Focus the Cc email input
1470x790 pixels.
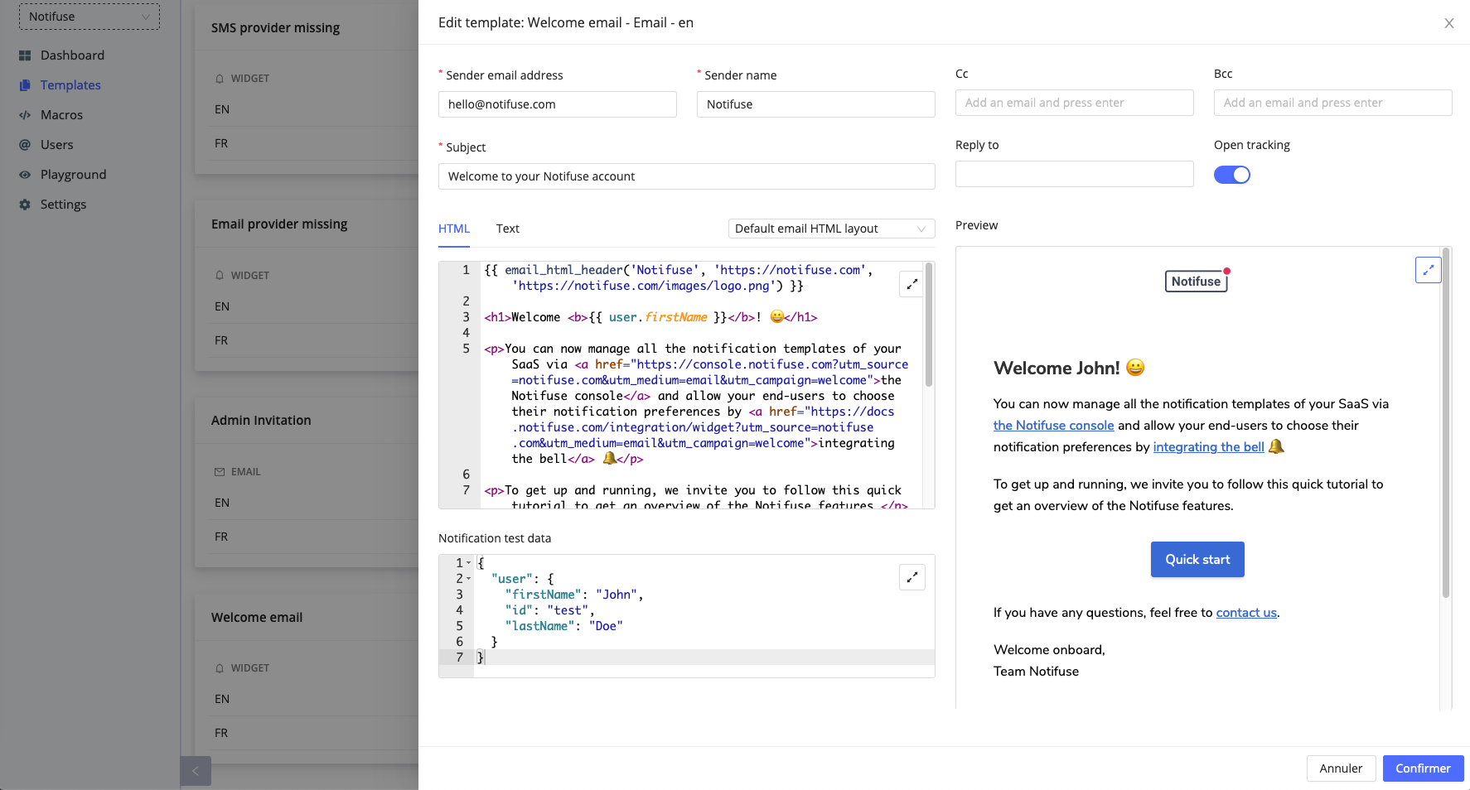(1075, 103)
